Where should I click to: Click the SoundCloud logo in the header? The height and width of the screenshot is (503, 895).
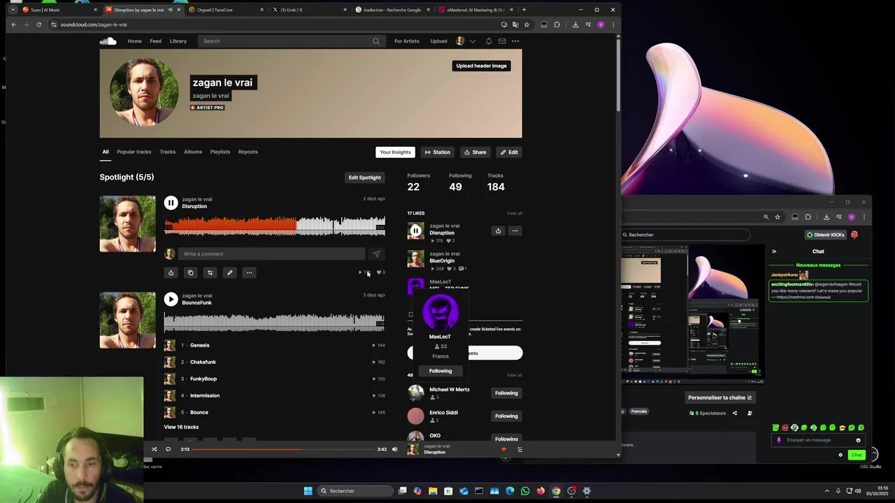(108, 41)
